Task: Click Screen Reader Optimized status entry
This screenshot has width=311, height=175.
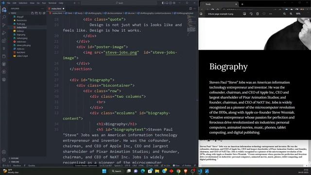Action: 86,165
